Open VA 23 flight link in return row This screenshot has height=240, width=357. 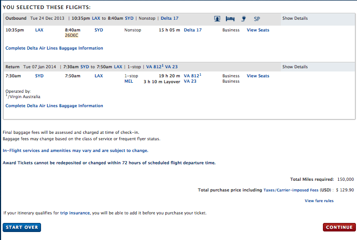pos(190,81)
